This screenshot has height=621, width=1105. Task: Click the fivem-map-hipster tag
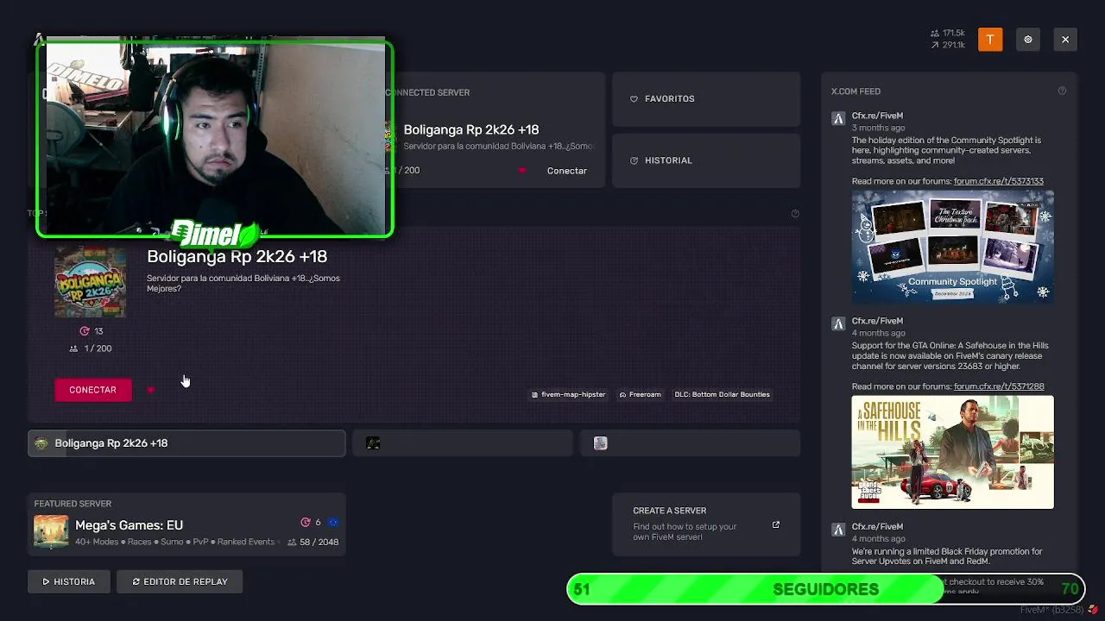point(568,394)
